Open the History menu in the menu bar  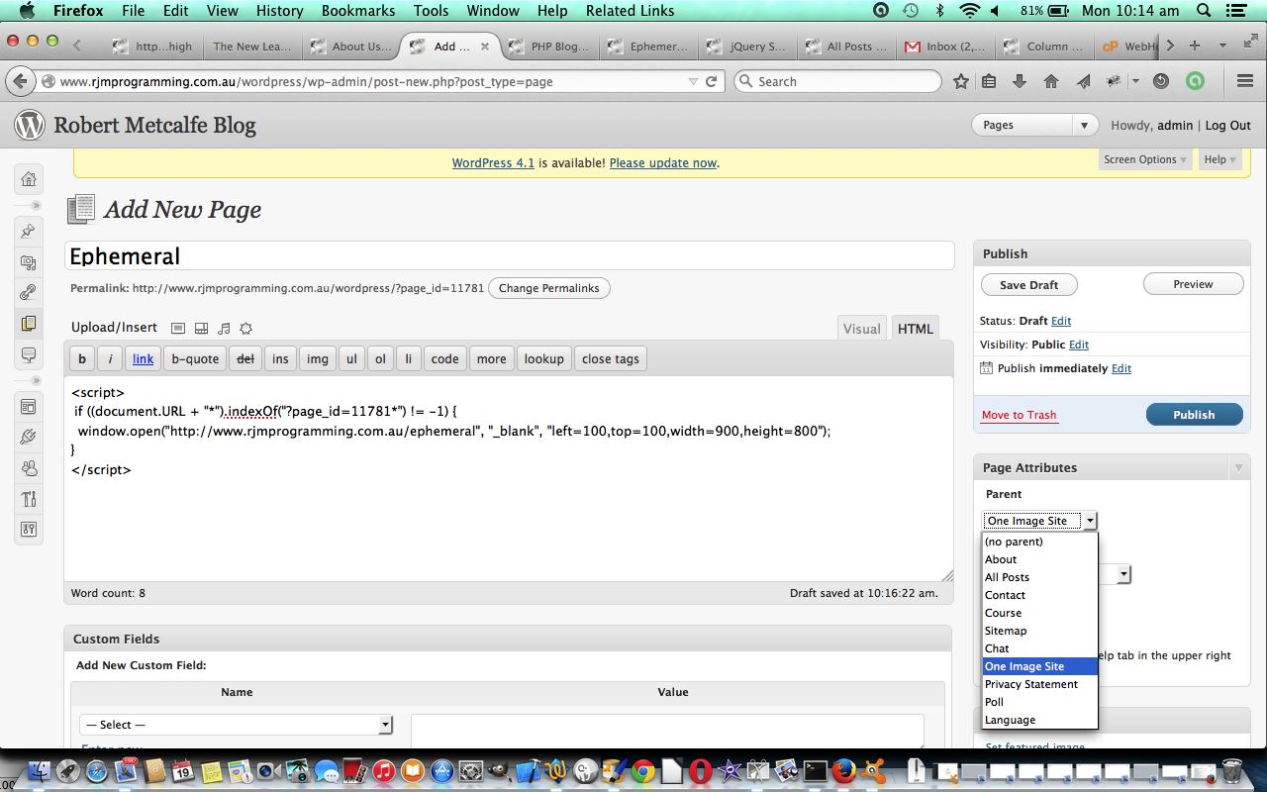pos(280,11)
